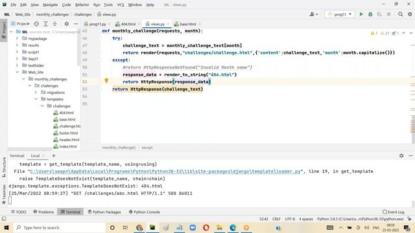The width and height of the screenshot is (415, 233).
Task: Click CRLF line separator in status bar
Action: [x=276, y=219]
